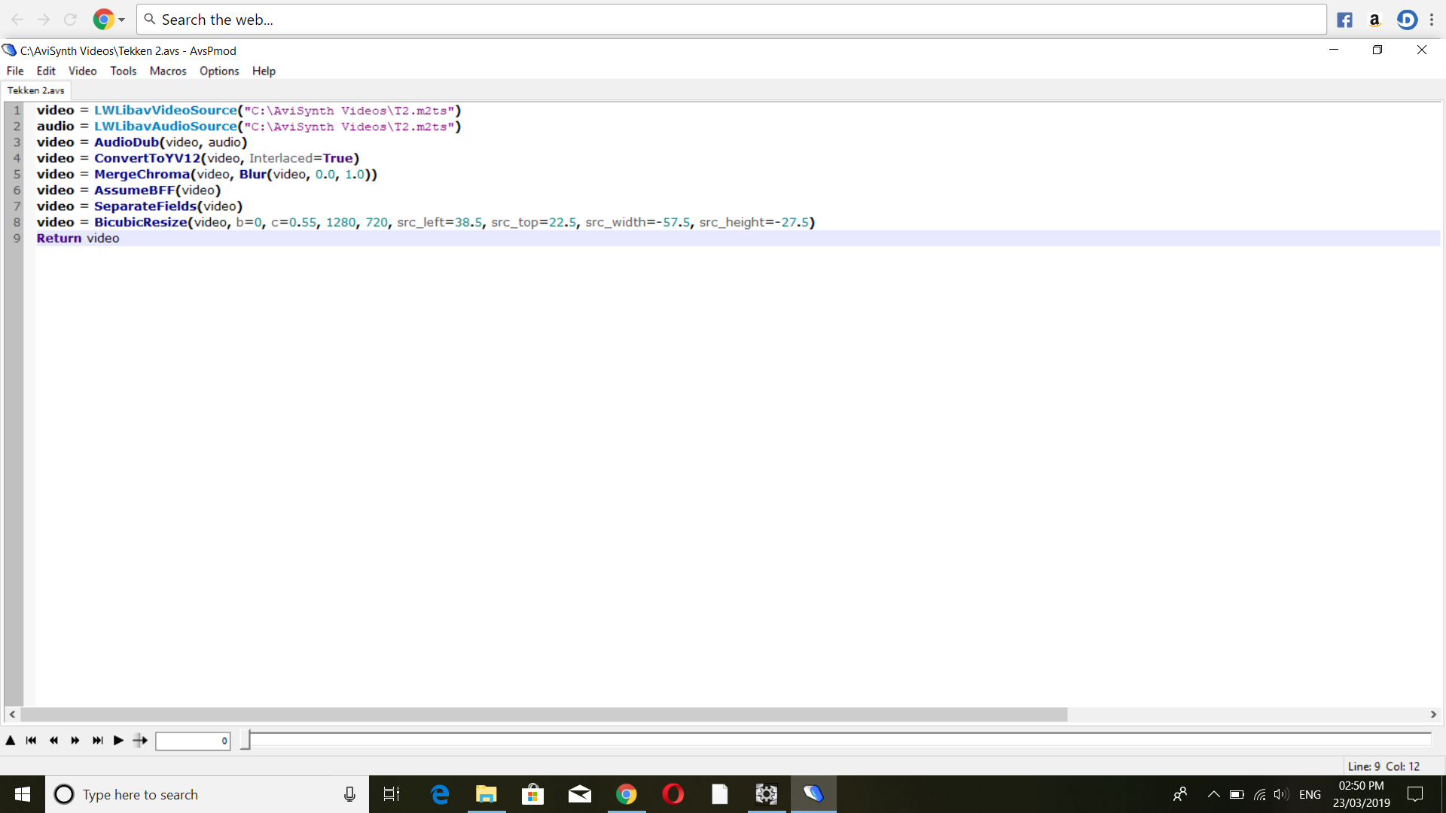
Task: Click the Facebook shortcut icon
Action: point(1344,20)
